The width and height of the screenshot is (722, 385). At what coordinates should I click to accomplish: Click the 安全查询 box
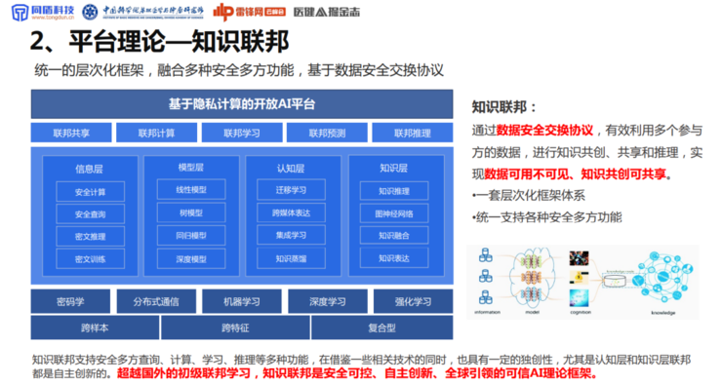pyautogui.click(x=90, y=214)
